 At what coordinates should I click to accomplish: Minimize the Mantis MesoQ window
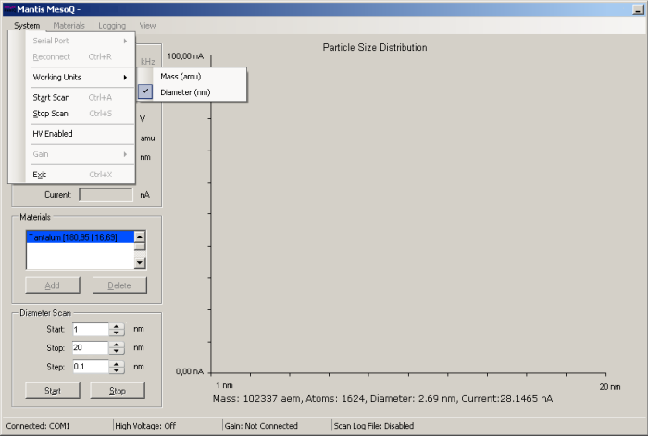pos(638,9)
